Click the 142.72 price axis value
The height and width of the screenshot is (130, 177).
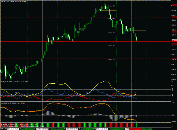(174, 64)
